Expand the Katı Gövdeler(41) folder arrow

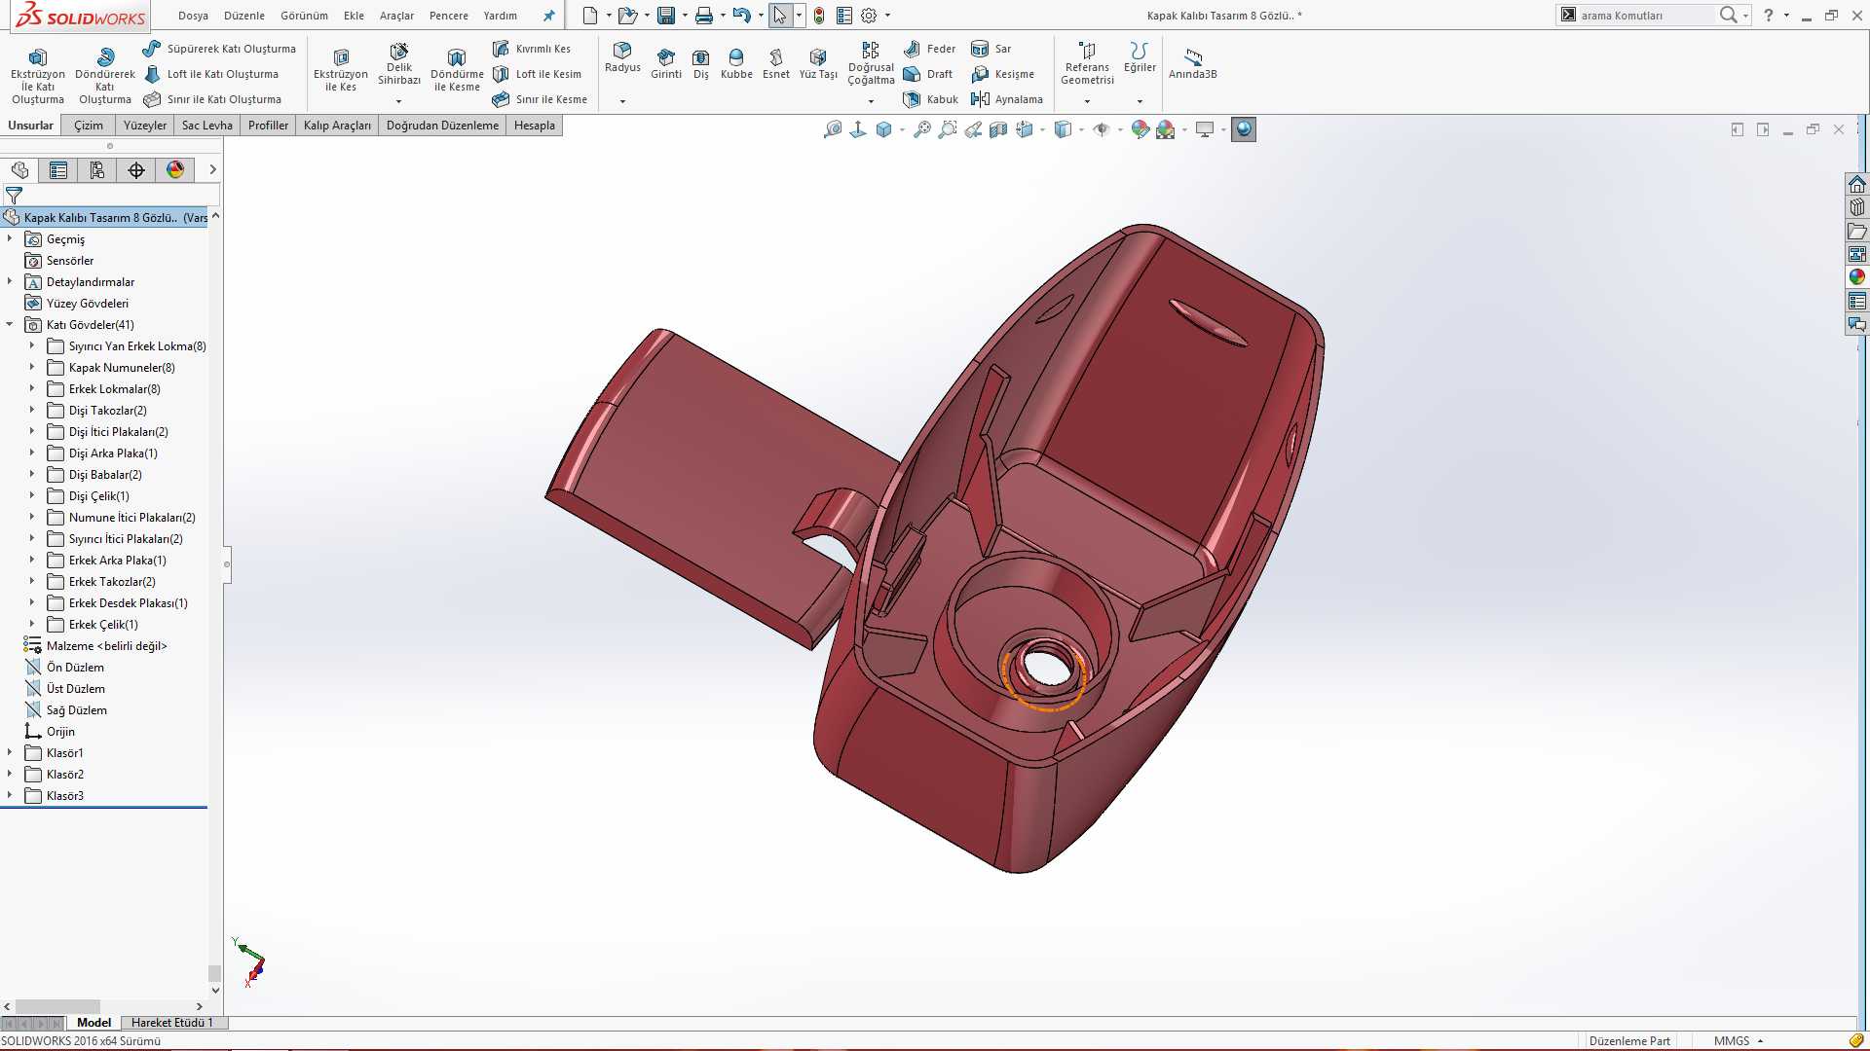pos(10,325)
